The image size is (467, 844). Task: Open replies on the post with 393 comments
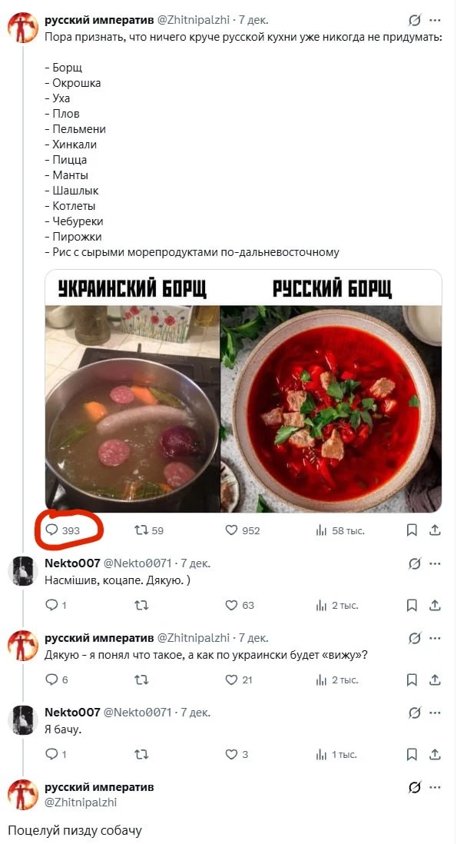(x=63, y=530)
